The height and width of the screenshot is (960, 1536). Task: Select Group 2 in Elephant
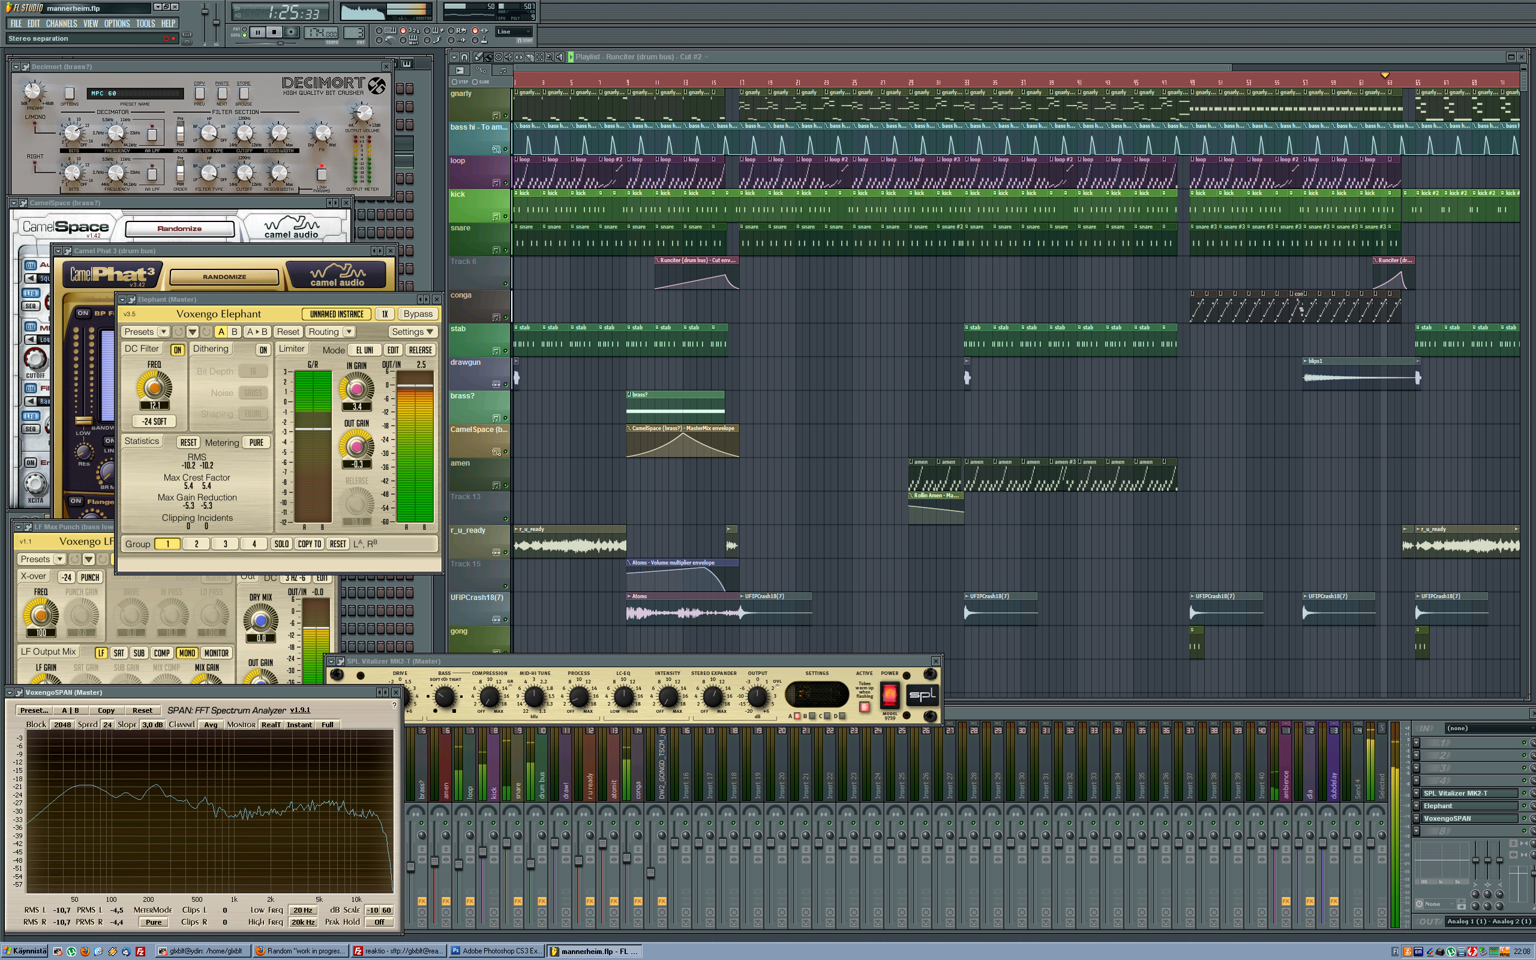197,544
